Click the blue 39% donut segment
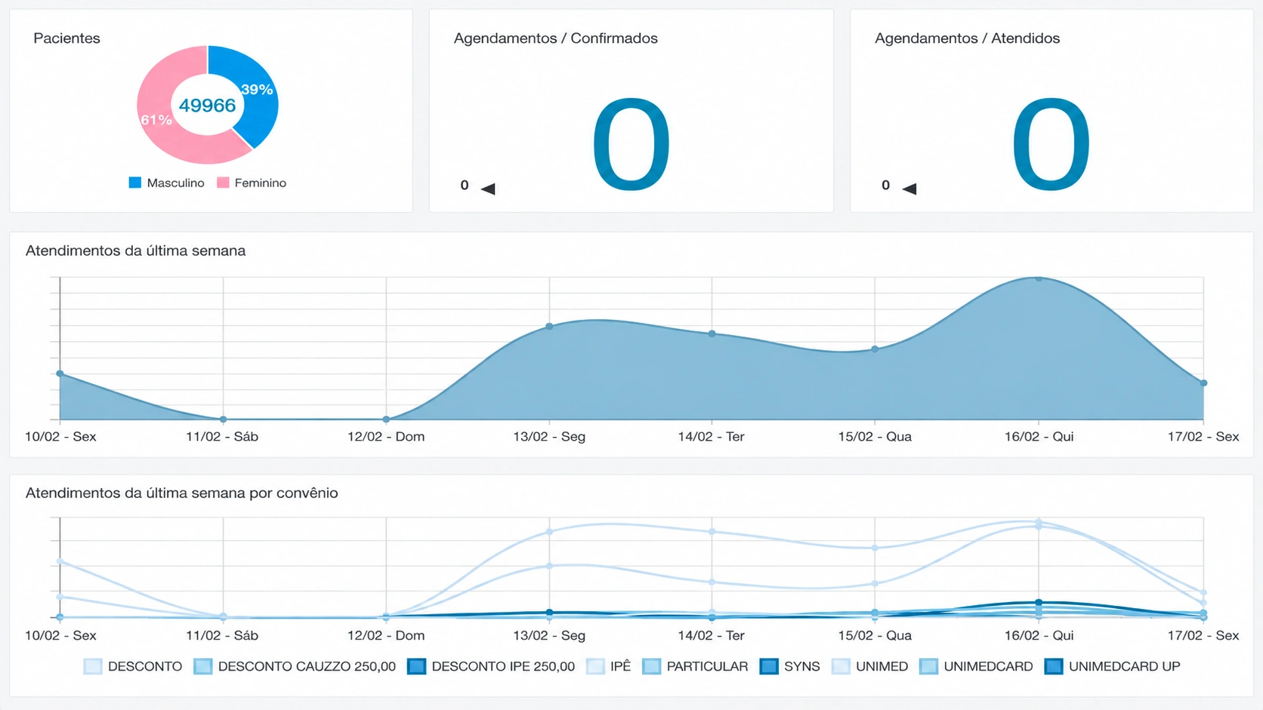The height and width of the screenshot is (710, 1263). 255,91
